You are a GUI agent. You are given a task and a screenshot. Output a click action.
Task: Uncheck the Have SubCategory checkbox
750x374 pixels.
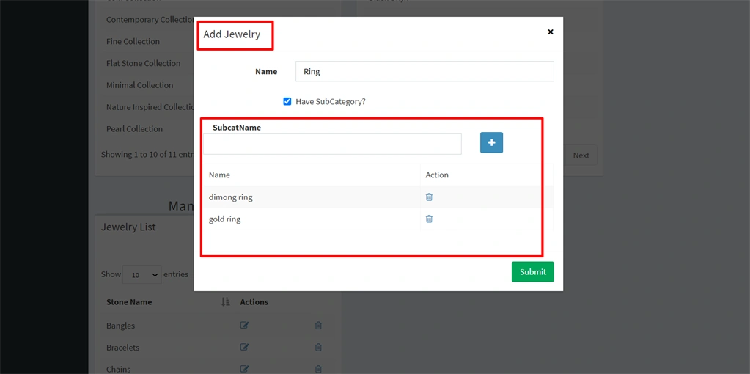(x=287, y=101)
